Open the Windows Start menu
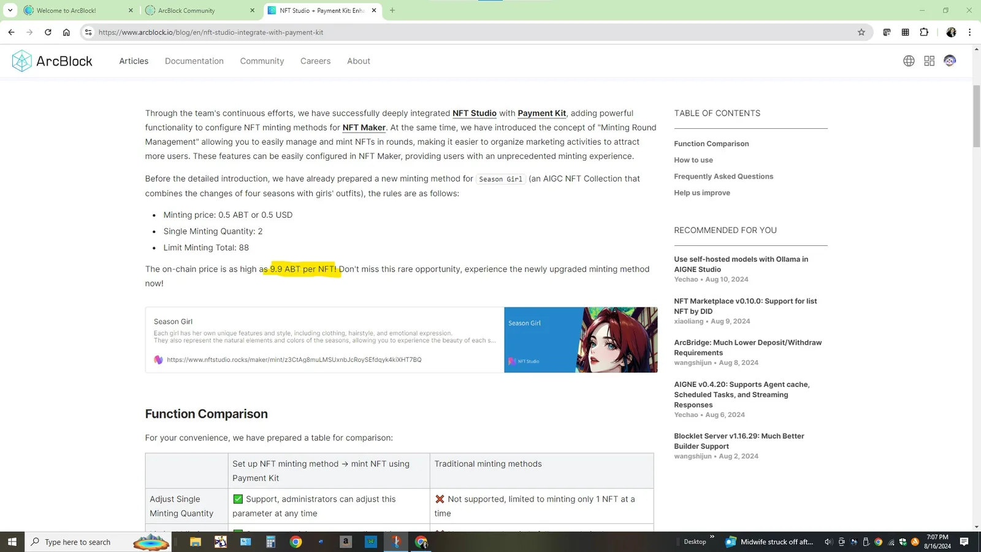Screen dimensions: 981x552 click(12, 542)
